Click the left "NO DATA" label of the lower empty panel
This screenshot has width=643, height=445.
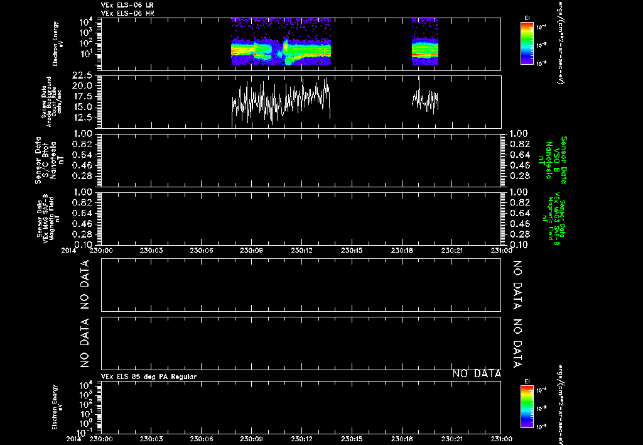coord(85,343)
